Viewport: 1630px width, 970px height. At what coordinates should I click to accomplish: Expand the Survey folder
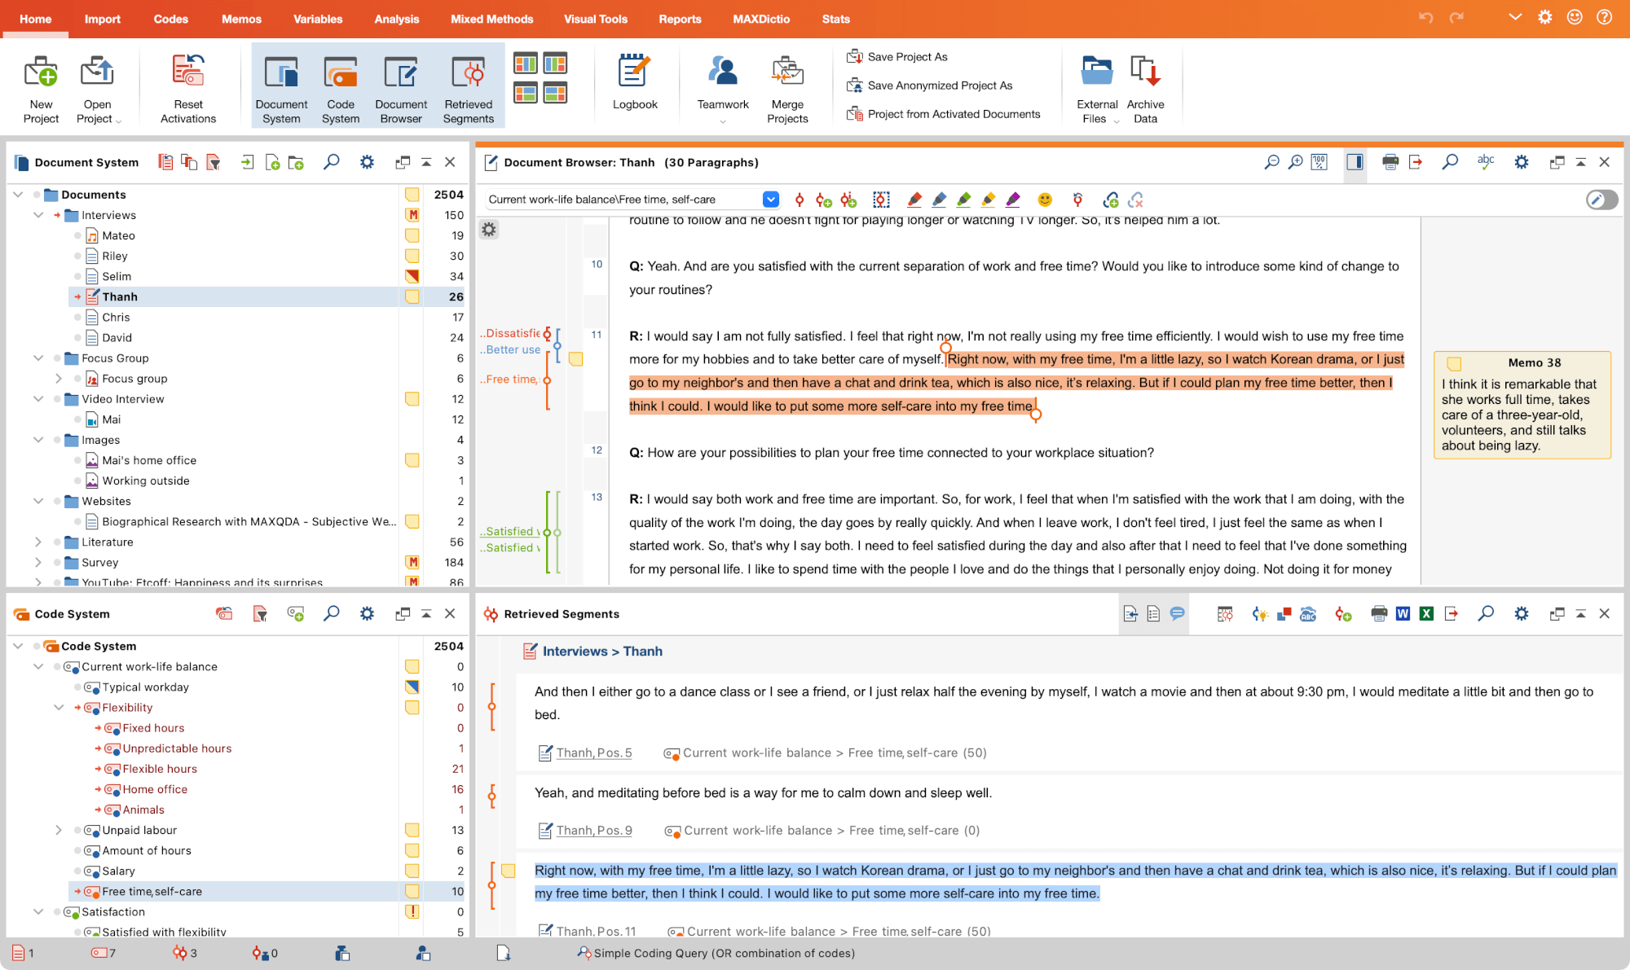(38, 562)
